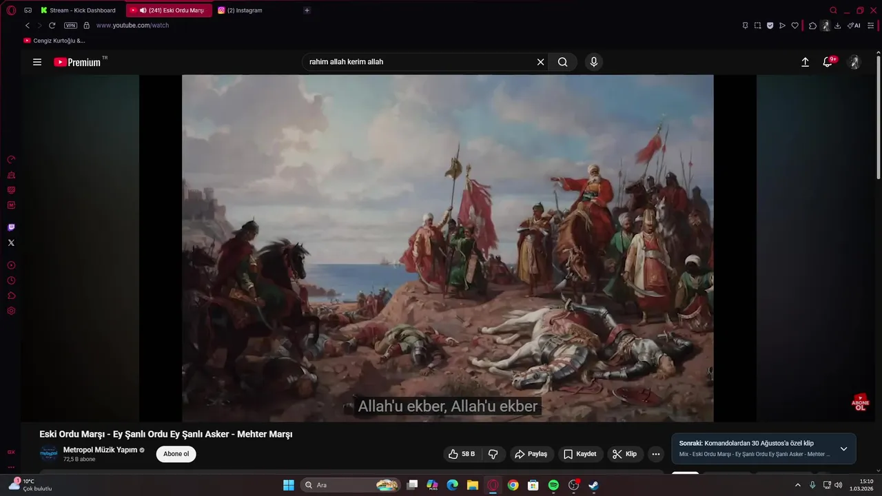Open YouTube create/upload button
Screen dimensions: 882x496
805,62
